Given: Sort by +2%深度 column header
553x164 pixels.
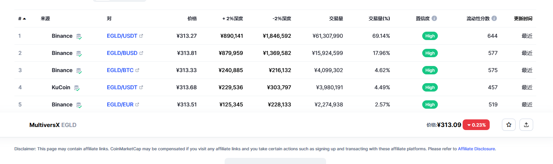Looking at the screenshot, I should click(233, 18).
